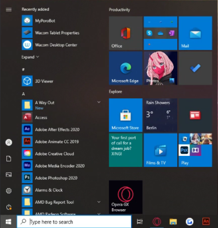Open the Documents shortcut
The image size is (218, 228).
click(x=9, y=159)
